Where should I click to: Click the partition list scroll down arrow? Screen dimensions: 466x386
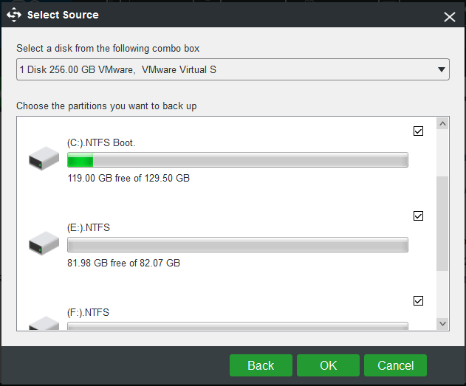(x=442, y=324)
